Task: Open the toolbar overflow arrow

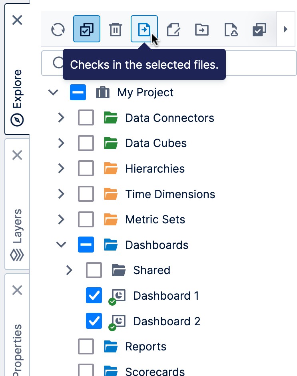Action: tap(286, 29)
